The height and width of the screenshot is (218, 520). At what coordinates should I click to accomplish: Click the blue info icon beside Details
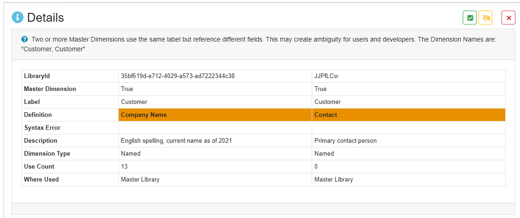[x=18, y=18]
